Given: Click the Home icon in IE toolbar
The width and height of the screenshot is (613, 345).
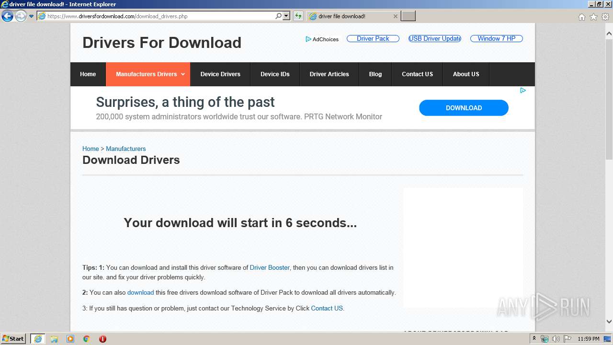Looking at the screenshot, I should [582, 17].
